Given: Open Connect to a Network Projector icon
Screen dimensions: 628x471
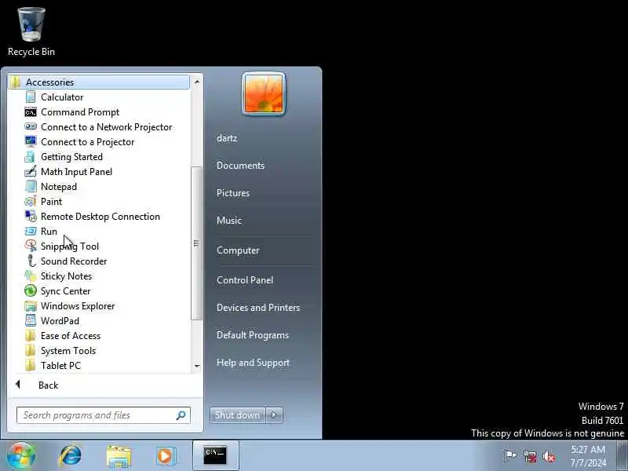Looking at the screenshot, I should pyautogui.click(x=31, y=127).
